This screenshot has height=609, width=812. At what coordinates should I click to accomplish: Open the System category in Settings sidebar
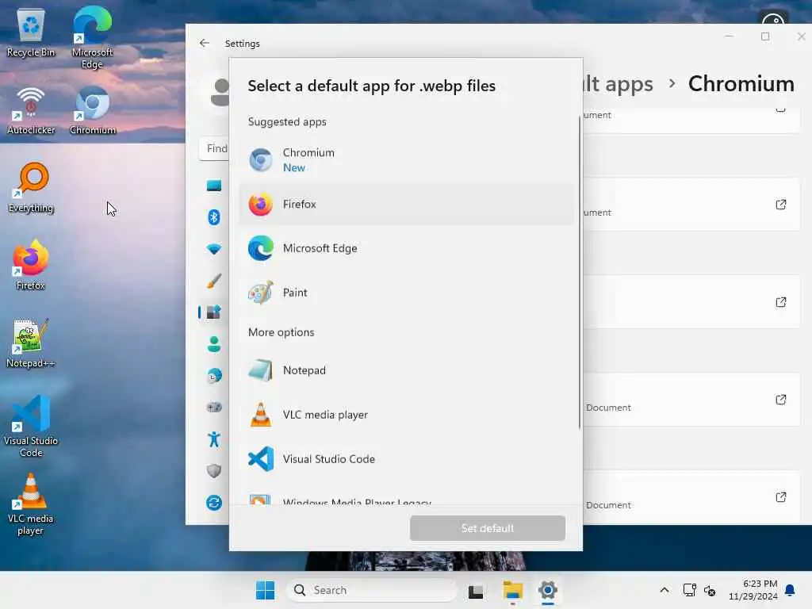[x=214, y=186]
